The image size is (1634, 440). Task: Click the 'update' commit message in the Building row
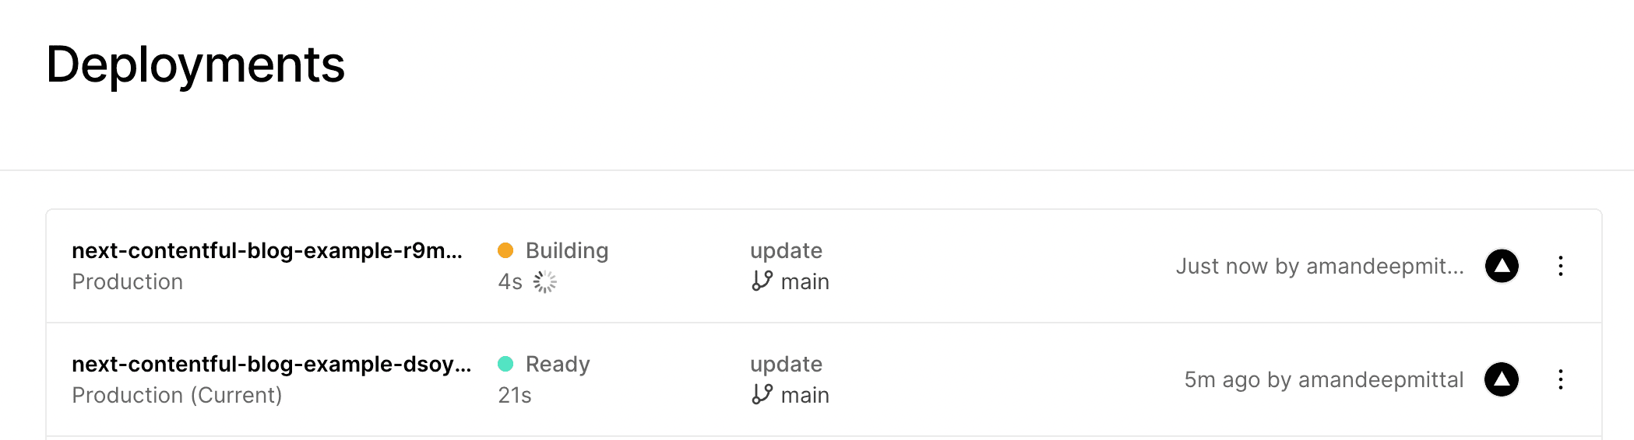(786, 250)
